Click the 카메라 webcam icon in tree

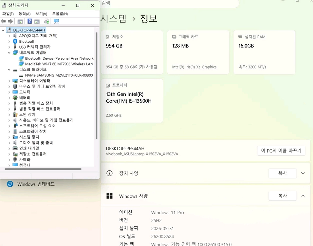(x=15, y=159)
